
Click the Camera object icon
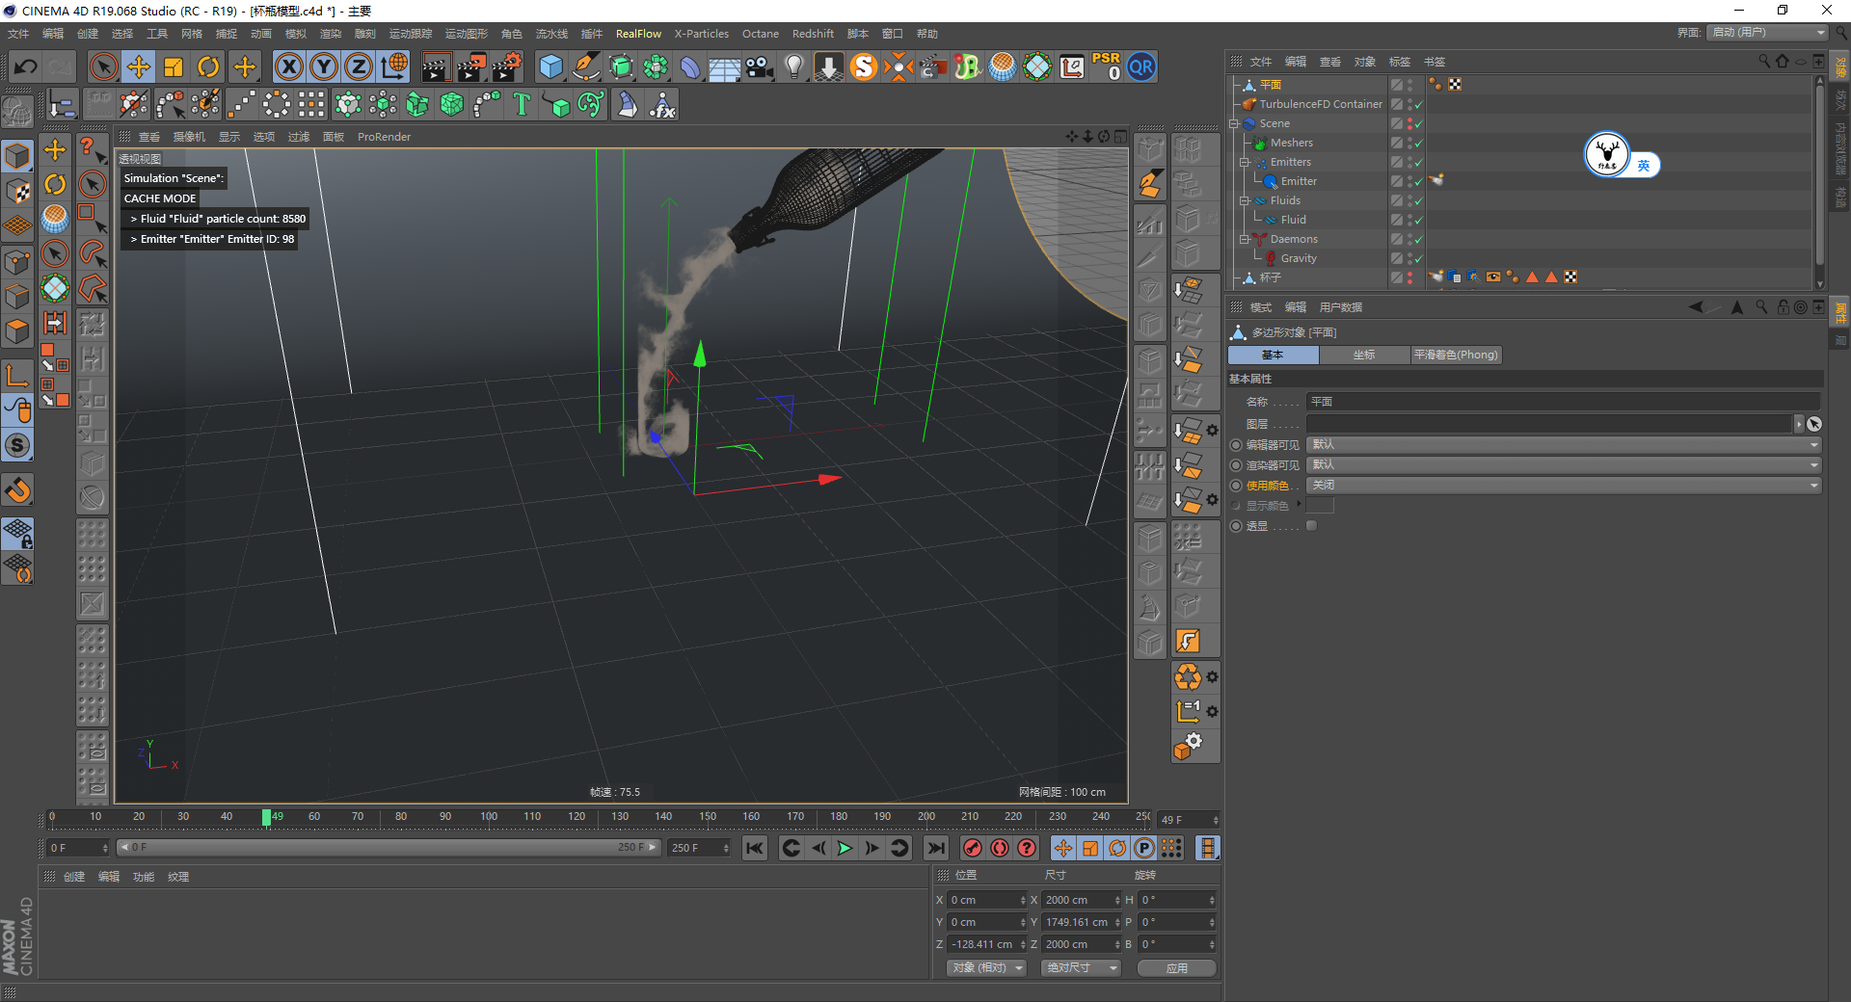pos(760,66)
